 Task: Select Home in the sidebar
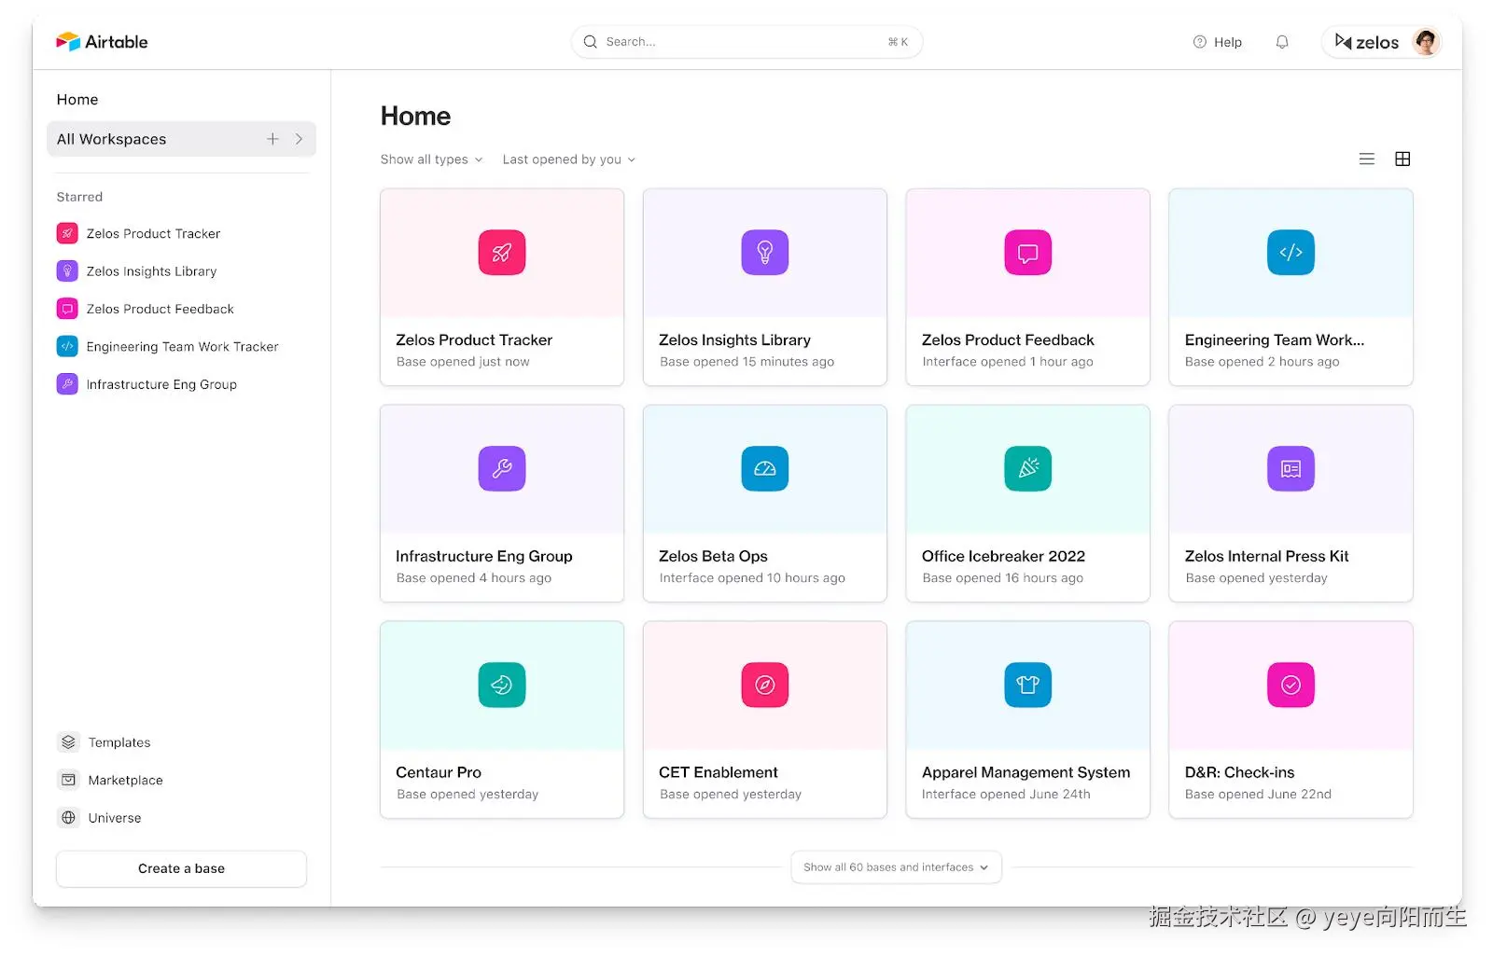click(77, 100)
